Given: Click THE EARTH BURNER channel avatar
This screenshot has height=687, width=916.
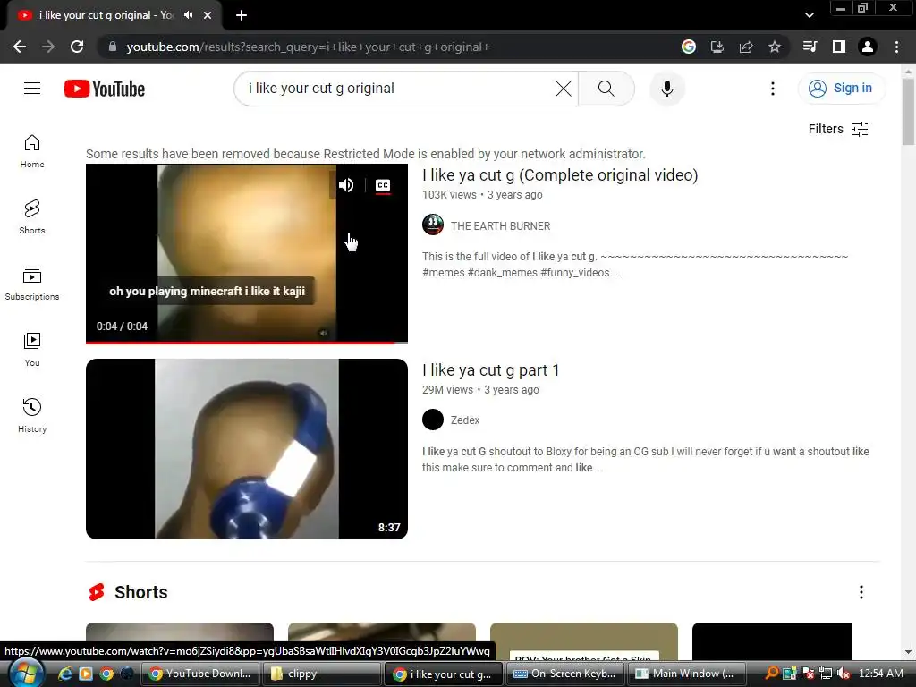Looking at the screenshot, I should [x=433, y=225].
